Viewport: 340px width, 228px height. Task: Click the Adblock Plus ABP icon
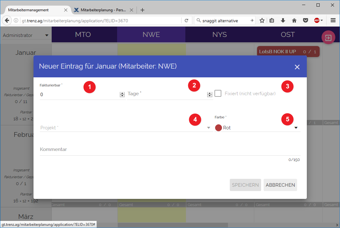point(317,21)
